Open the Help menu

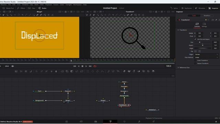click(85, 4)
